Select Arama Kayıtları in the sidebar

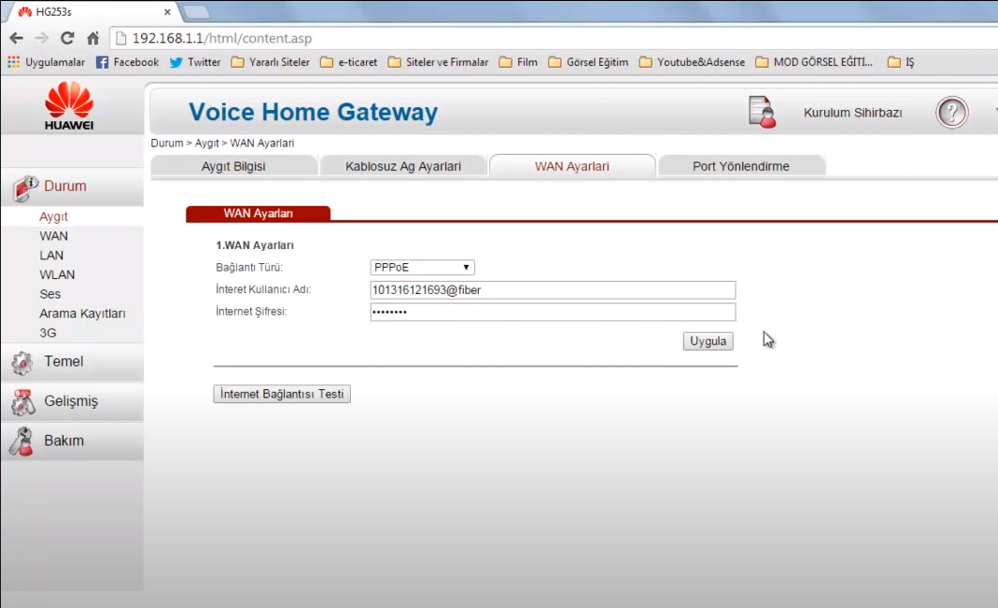pos(83,314)
